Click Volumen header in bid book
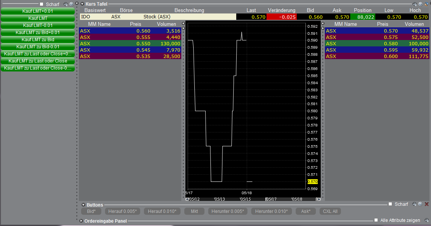This screenshot has width=431, height=226. (x=166, y=24)
